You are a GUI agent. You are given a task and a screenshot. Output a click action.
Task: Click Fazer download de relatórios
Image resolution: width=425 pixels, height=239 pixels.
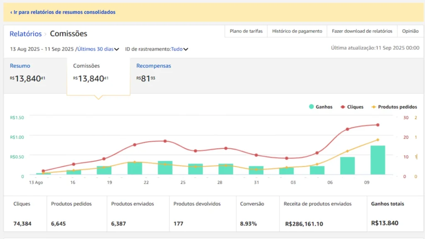click(362, 31)
